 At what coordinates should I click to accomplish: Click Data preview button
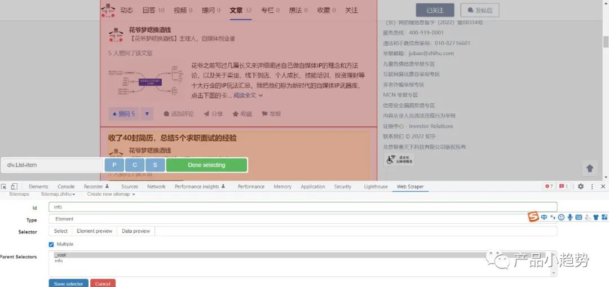[136, 231]
